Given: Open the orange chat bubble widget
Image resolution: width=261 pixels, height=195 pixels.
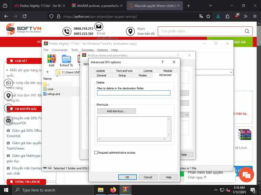Looking at the screenshot, I should coord(246,175).
